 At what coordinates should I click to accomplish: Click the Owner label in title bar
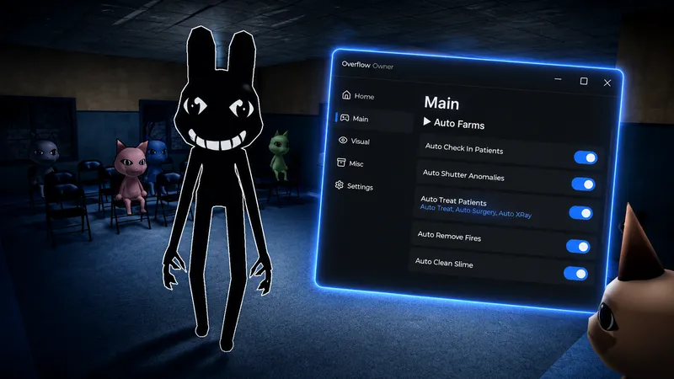click(x=383, y=67)
